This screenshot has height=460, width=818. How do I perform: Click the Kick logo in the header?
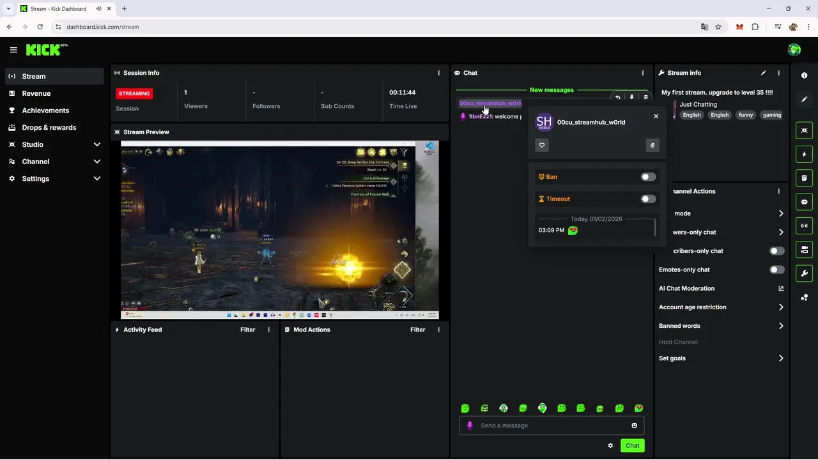46,50
